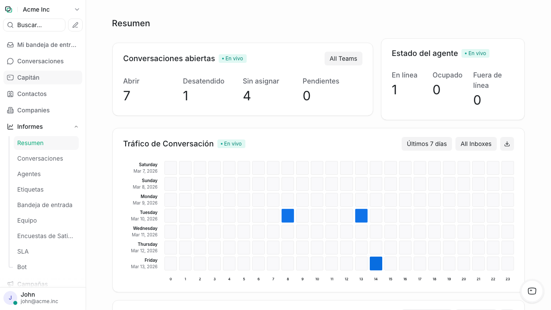Viewport: 551px width, 310px height.
Task: Click the Friday 14 o'clock blue heatmap cell
Action: 376,263
